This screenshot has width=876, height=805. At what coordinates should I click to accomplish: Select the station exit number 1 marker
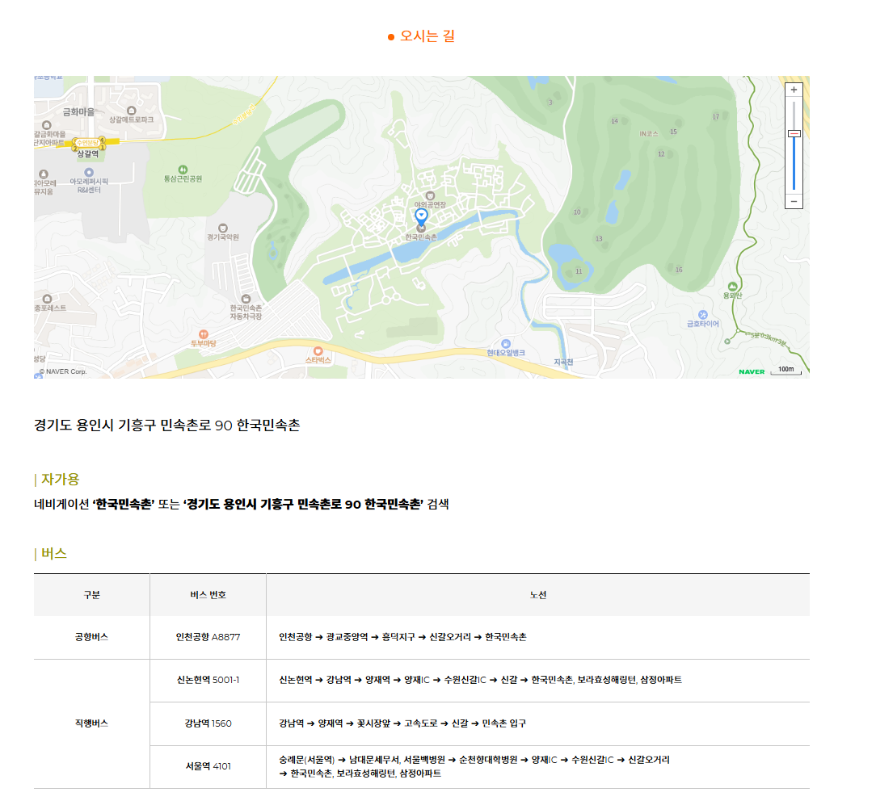pos(103,147)
